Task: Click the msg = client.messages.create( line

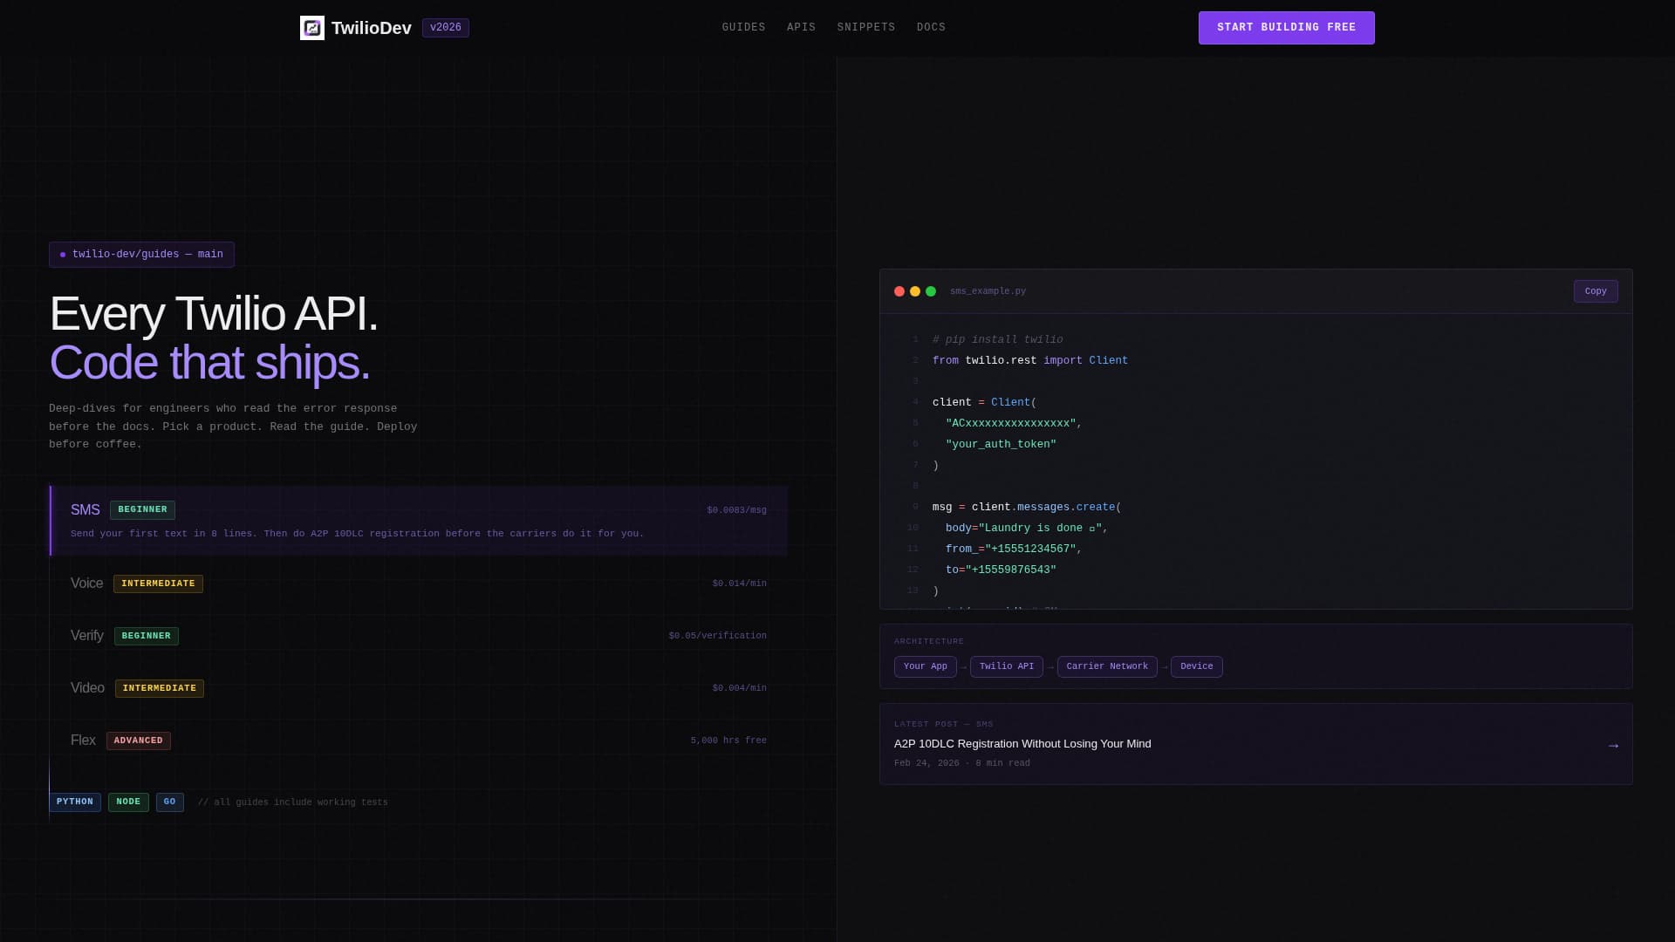Action: coord(1026,508)
